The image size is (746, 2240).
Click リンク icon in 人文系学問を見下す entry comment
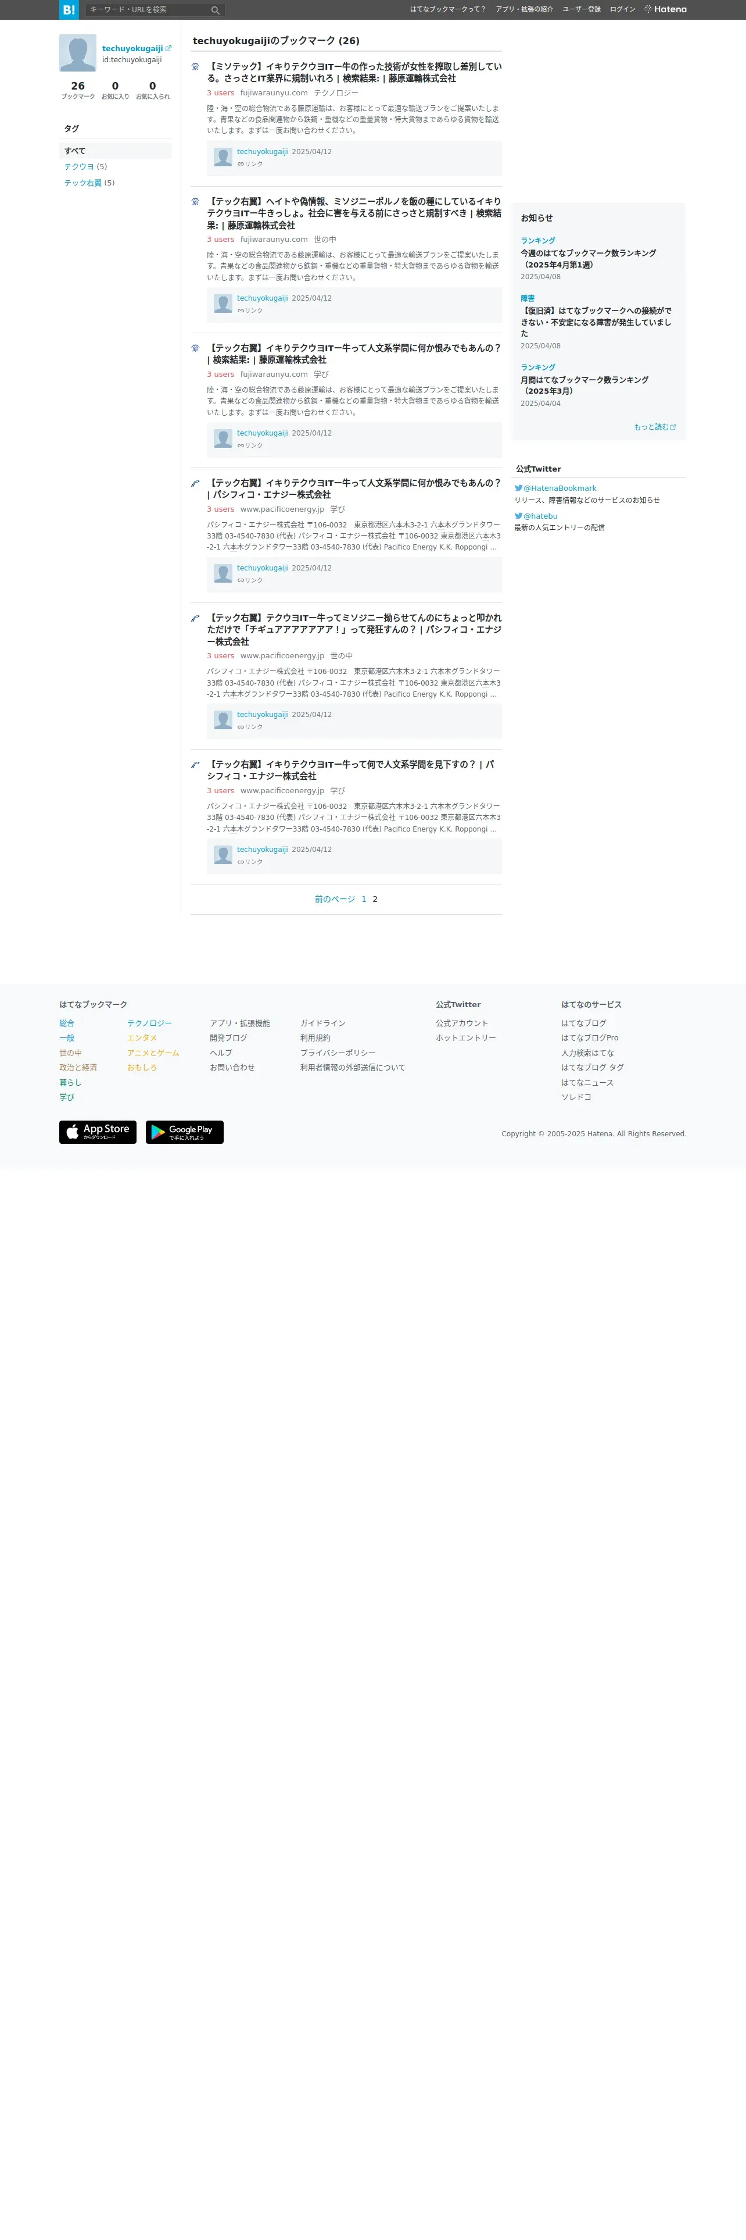tap(250, 862)
